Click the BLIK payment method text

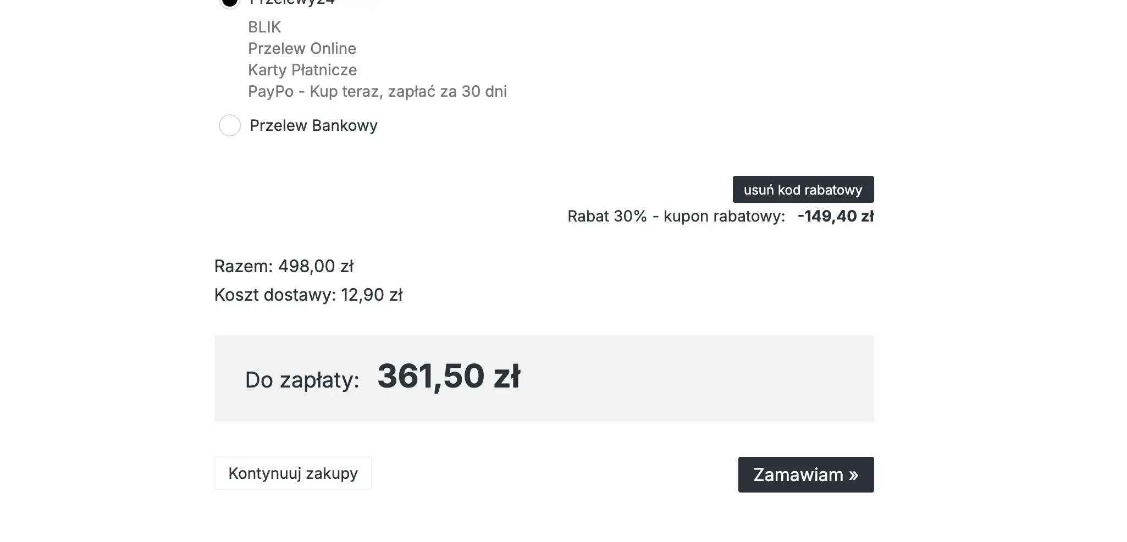click(x=264, y=27)
